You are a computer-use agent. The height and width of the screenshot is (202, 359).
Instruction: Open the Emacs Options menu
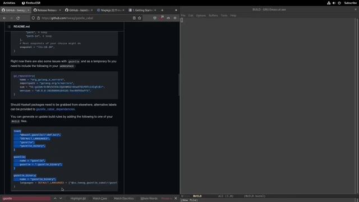tap(201, 15)
